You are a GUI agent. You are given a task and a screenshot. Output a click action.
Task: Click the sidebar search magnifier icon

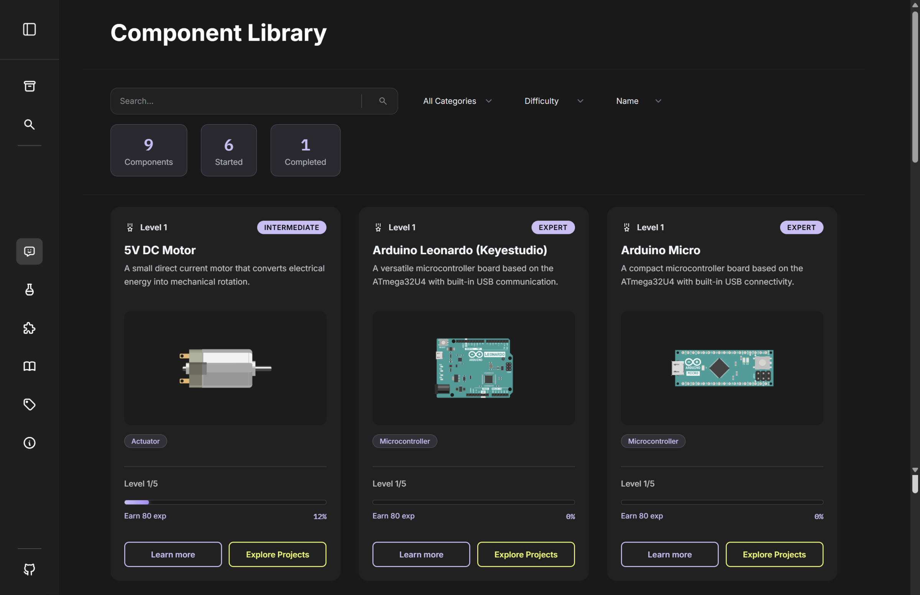click(30, 124)
